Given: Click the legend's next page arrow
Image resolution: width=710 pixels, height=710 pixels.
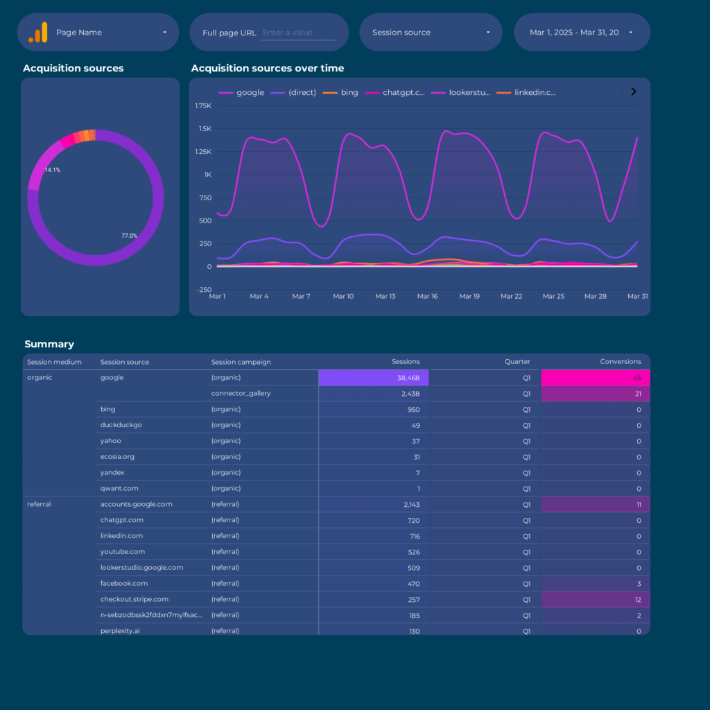Looking at the screenshot, I should click(633, 92).
